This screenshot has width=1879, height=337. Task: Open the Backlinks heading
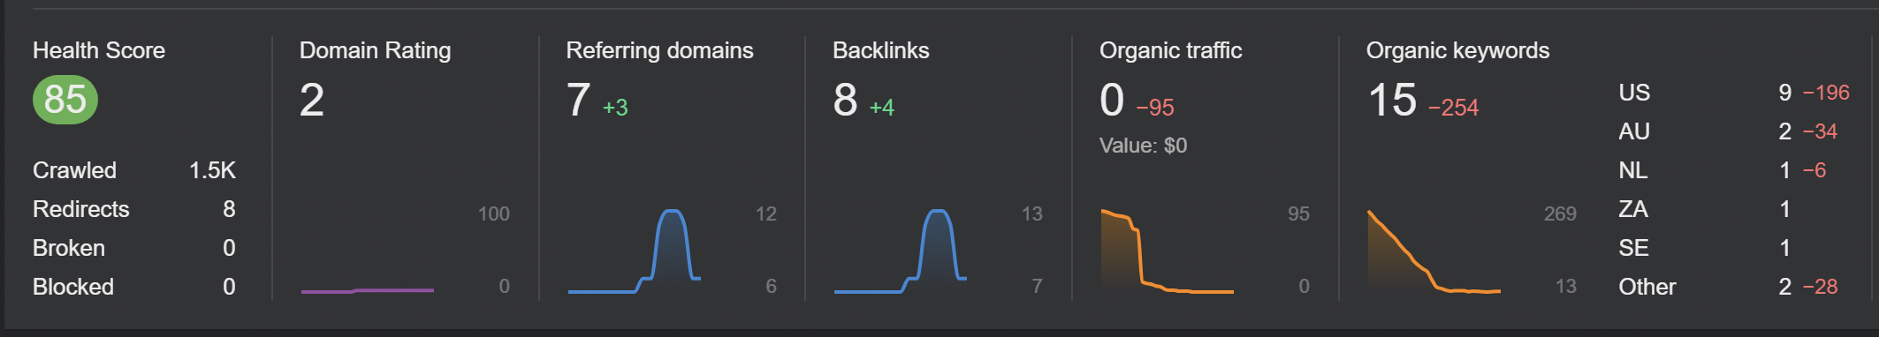tap(881, 50)
